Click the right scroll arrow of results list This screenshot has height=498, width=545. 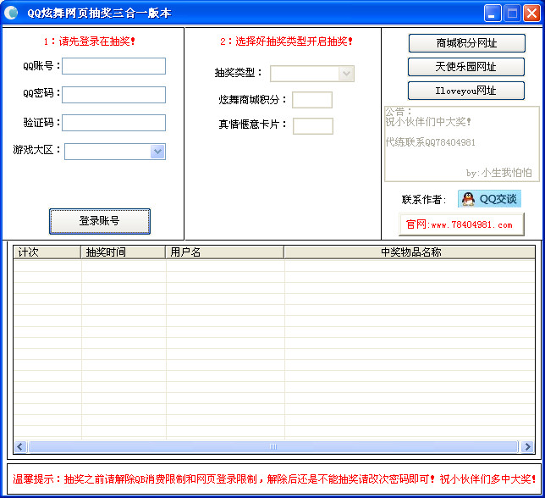coord(527,446)
